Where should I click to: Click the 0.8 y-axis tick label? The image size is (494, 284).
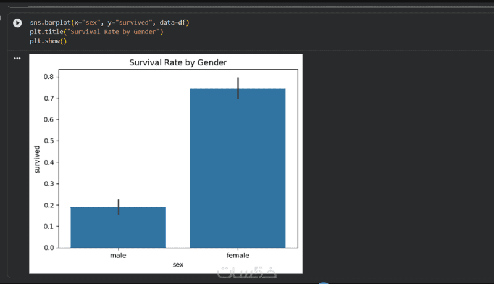coord(49,77)
